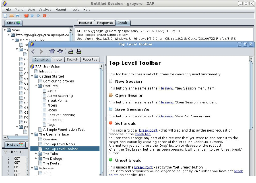Open the Alerts help topic
256x183 pixels.
tap(52, 91)
